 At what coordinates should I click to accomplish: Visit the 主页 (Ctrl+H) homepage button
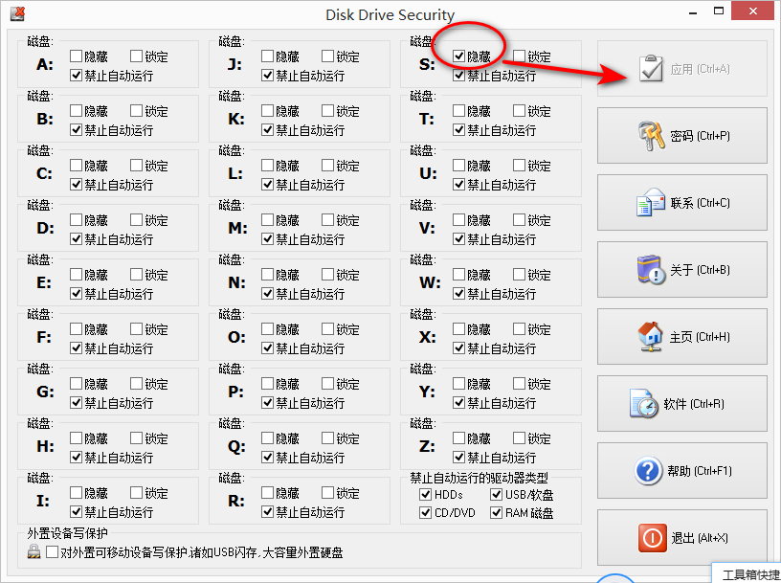pos(681,336)
